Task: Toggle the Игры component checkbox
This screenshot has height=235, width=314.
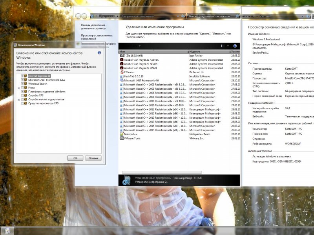Action: [x=22, y=88]
